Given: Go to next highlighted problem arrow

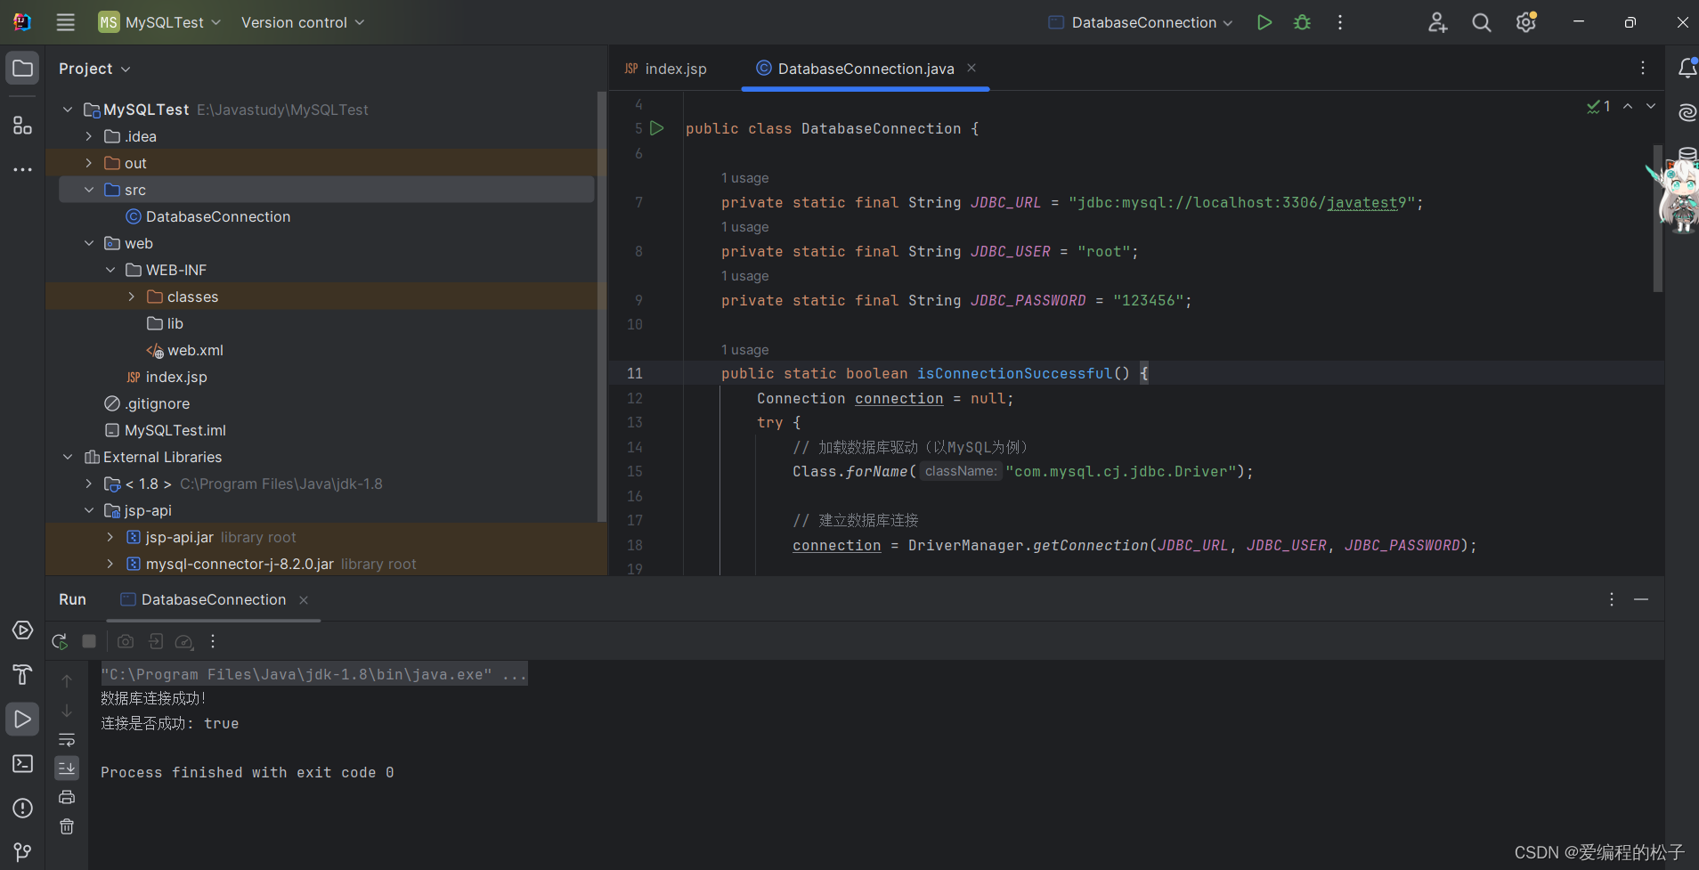Looking at the screenshot, I should tap(1651, 106).
